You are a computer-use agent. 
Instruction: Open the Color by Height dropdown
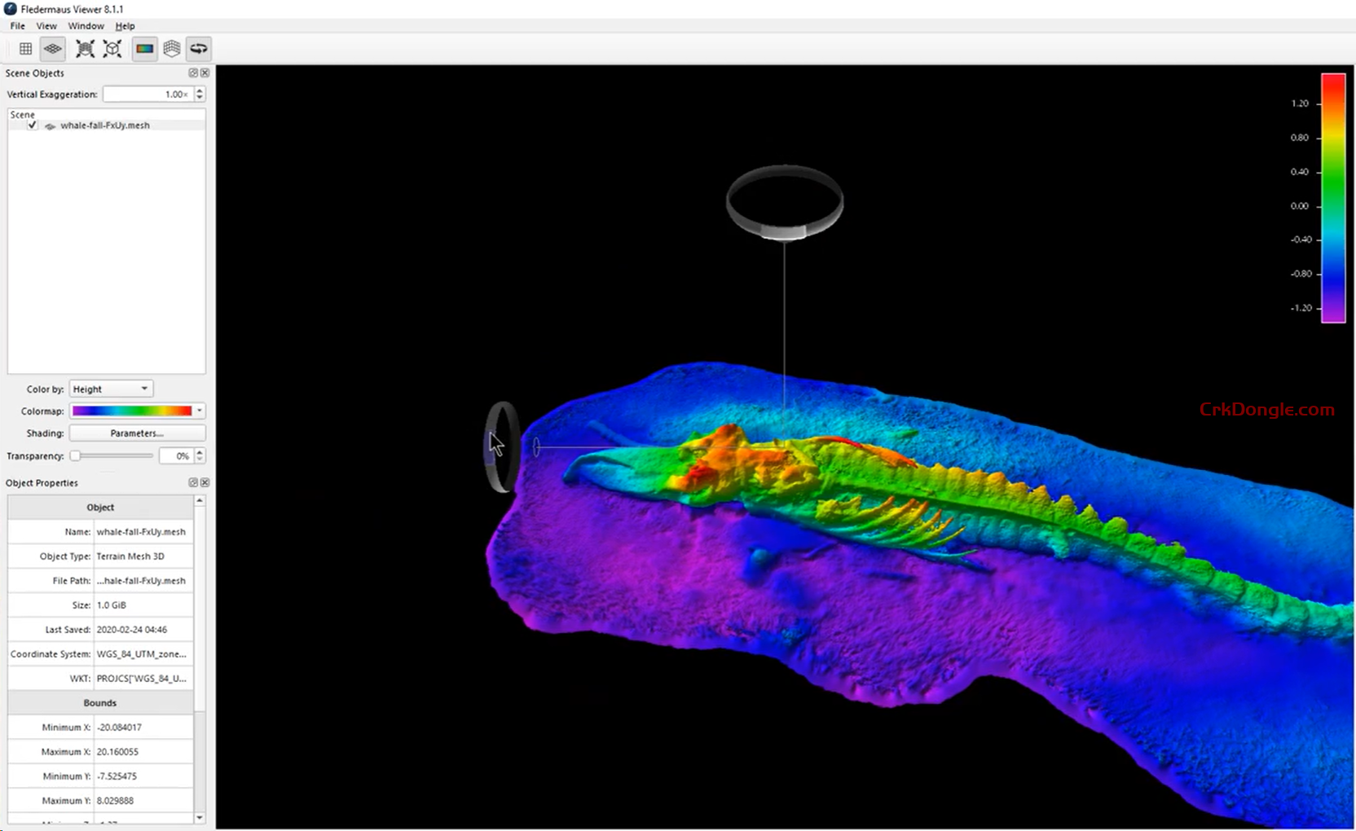click(111, 389)
